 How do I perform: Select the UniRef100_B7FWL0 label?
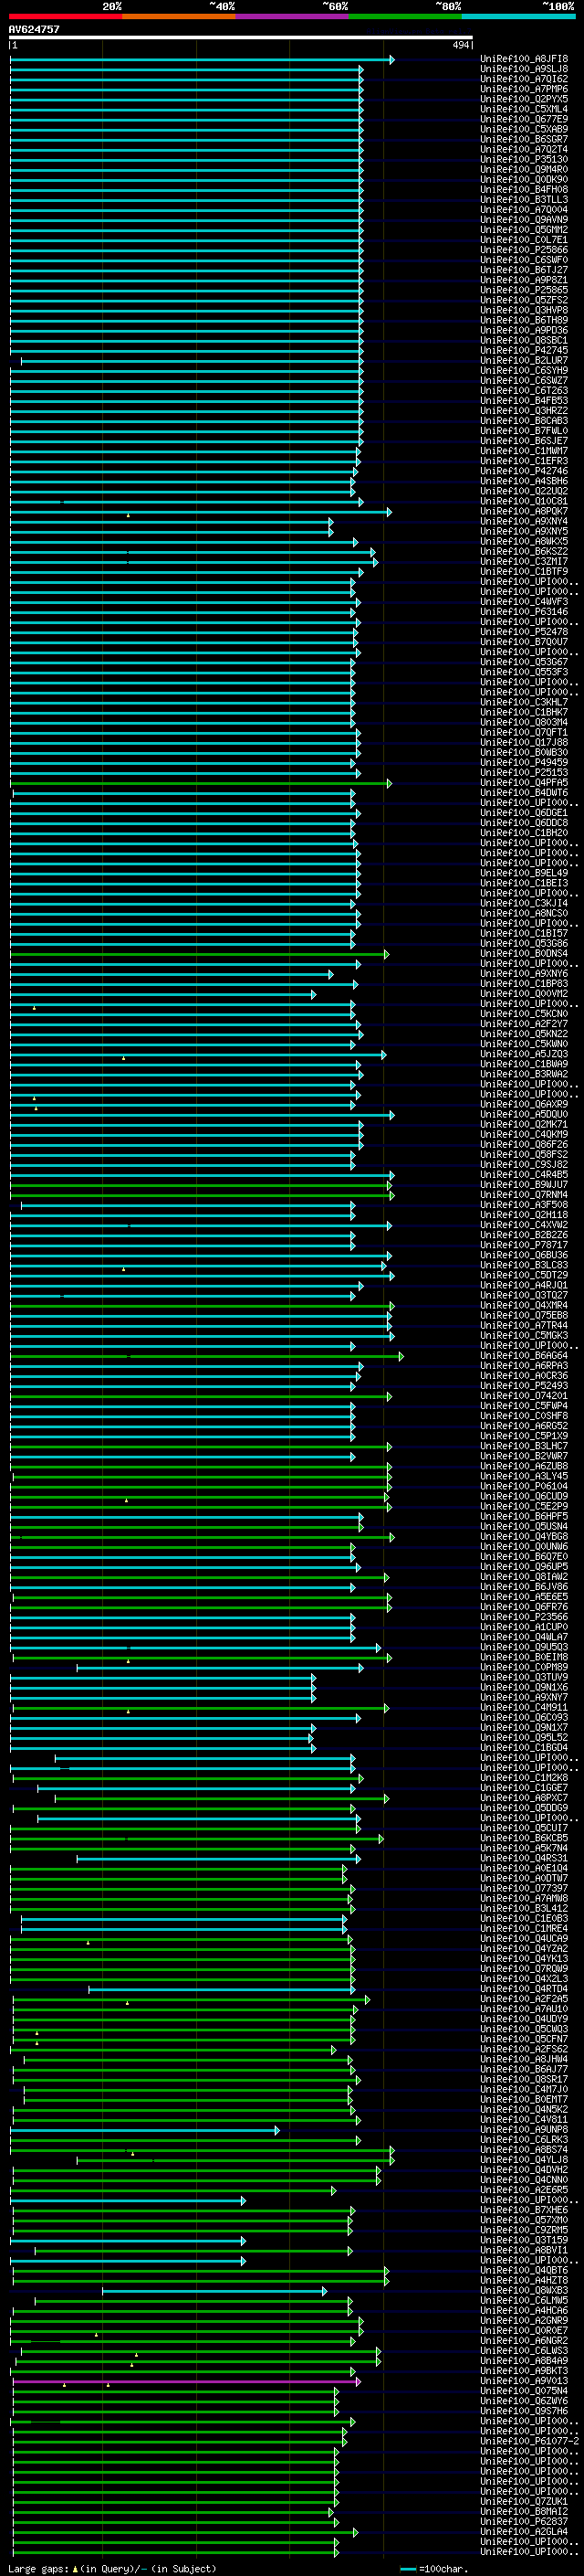tap(524, 431)
